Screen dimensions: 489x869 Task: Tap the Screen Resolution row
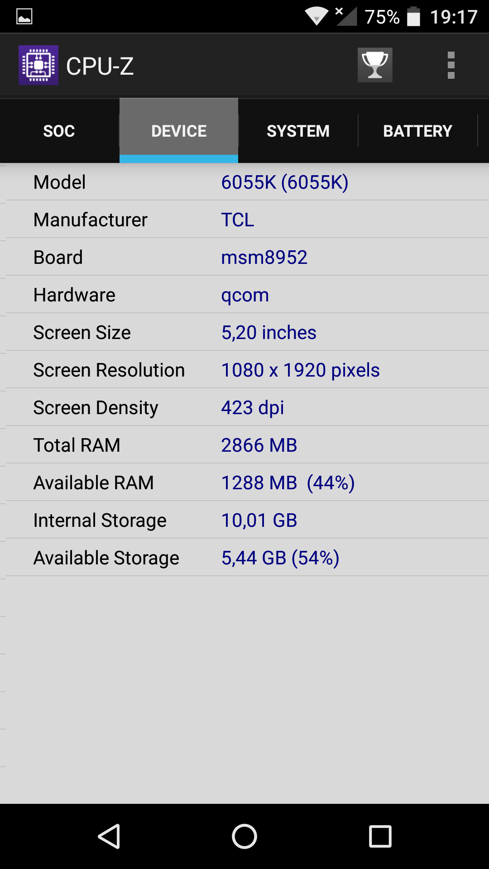tap(247, 370)
